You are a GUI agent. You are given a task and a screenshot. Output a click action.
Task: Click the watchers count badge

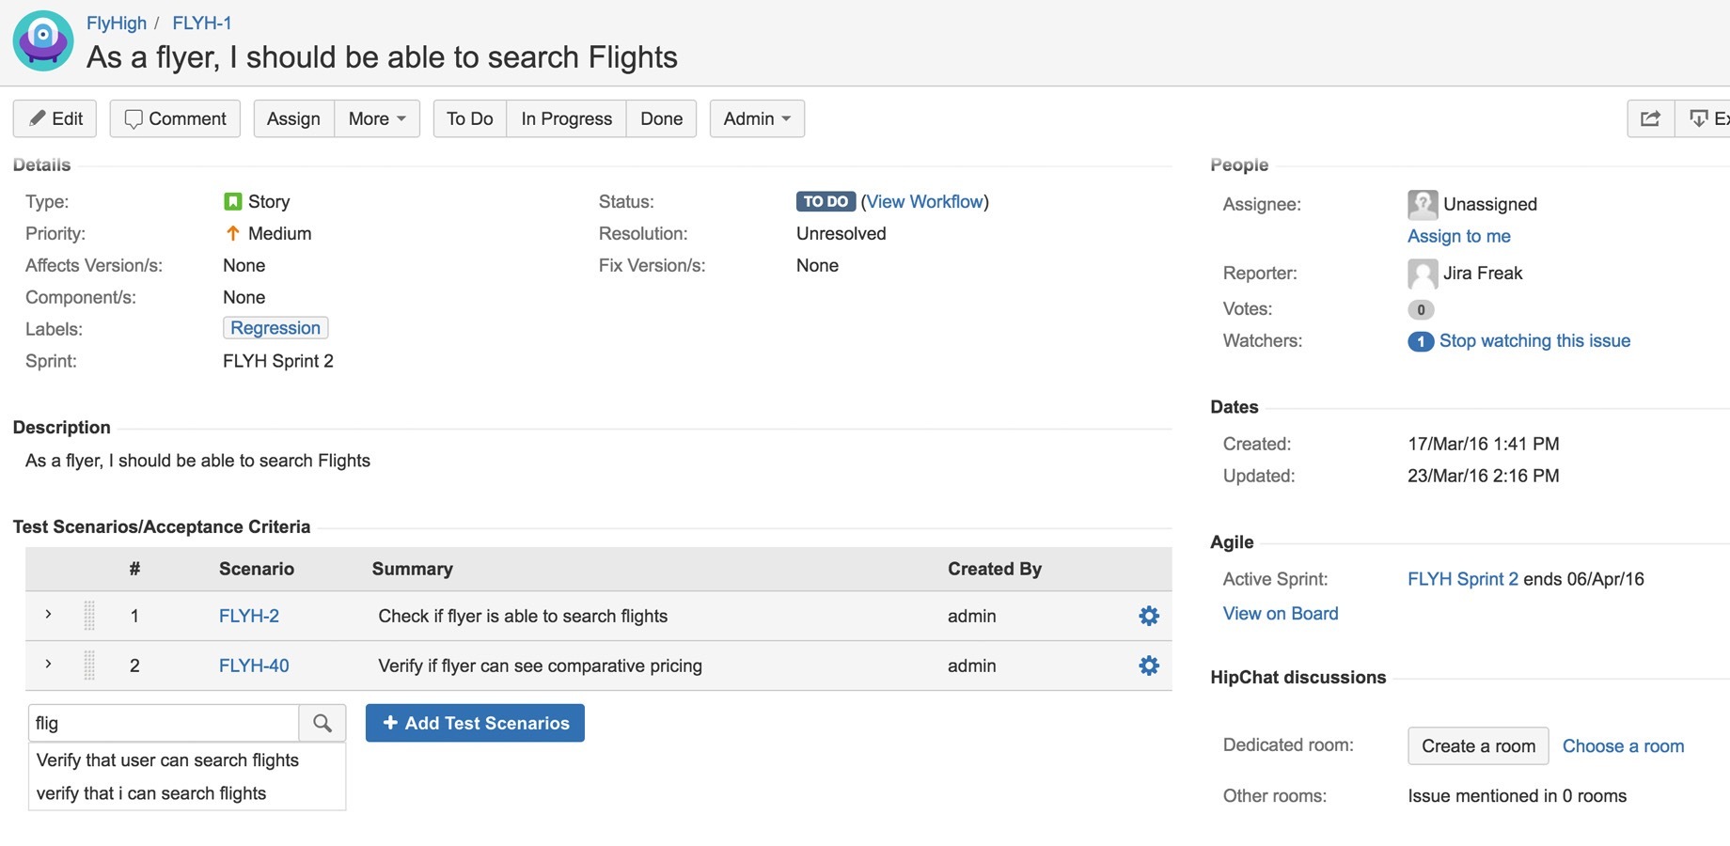point(1420,341)
